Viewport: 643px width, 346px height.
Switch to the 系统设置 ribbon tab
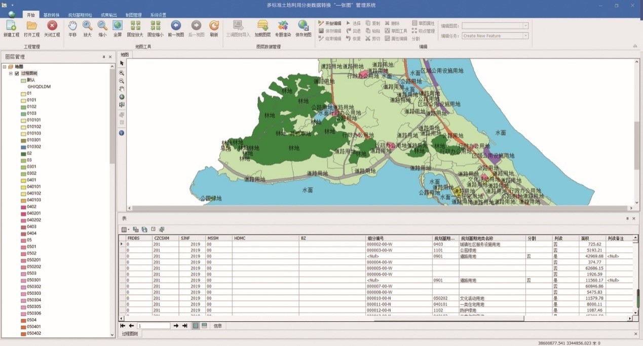pyautogui.click(x=158, y=15)
